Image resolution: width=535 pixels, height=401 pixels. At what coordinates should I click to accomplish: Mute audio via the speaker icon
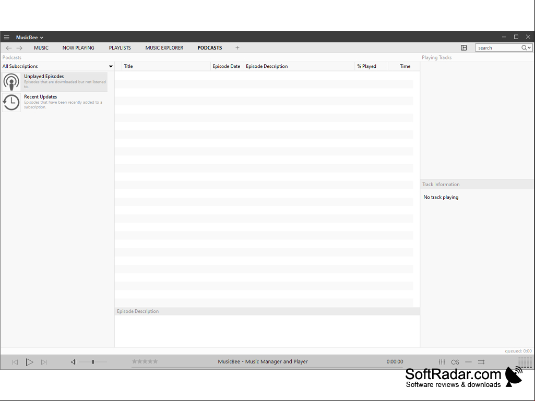click(74, 362)
